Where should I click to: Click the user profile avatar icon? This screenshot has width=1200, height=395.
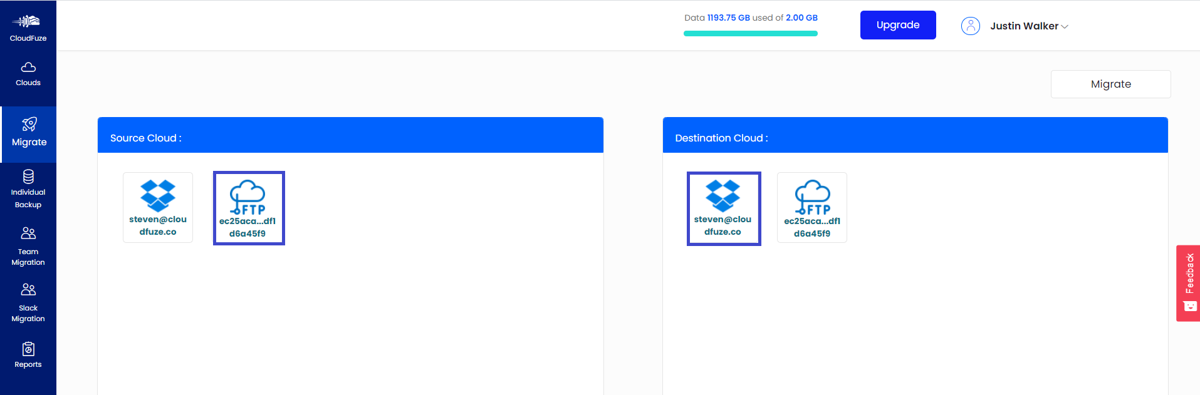(971, 26)
